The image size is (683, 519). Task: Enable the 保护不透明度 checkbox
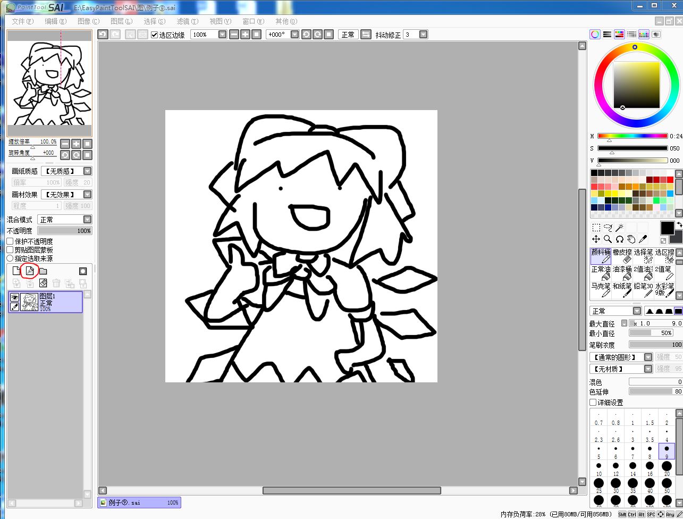tap(10, 241)
